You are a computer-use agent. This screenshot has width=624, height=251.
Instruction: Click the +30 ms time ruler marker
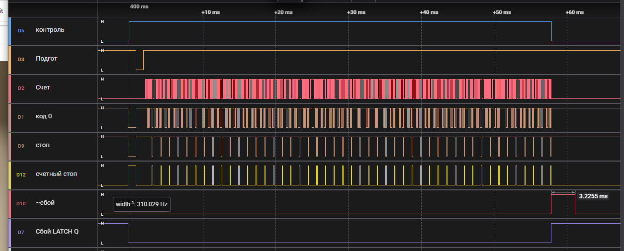pyautogui.click(x=356, y=12)
